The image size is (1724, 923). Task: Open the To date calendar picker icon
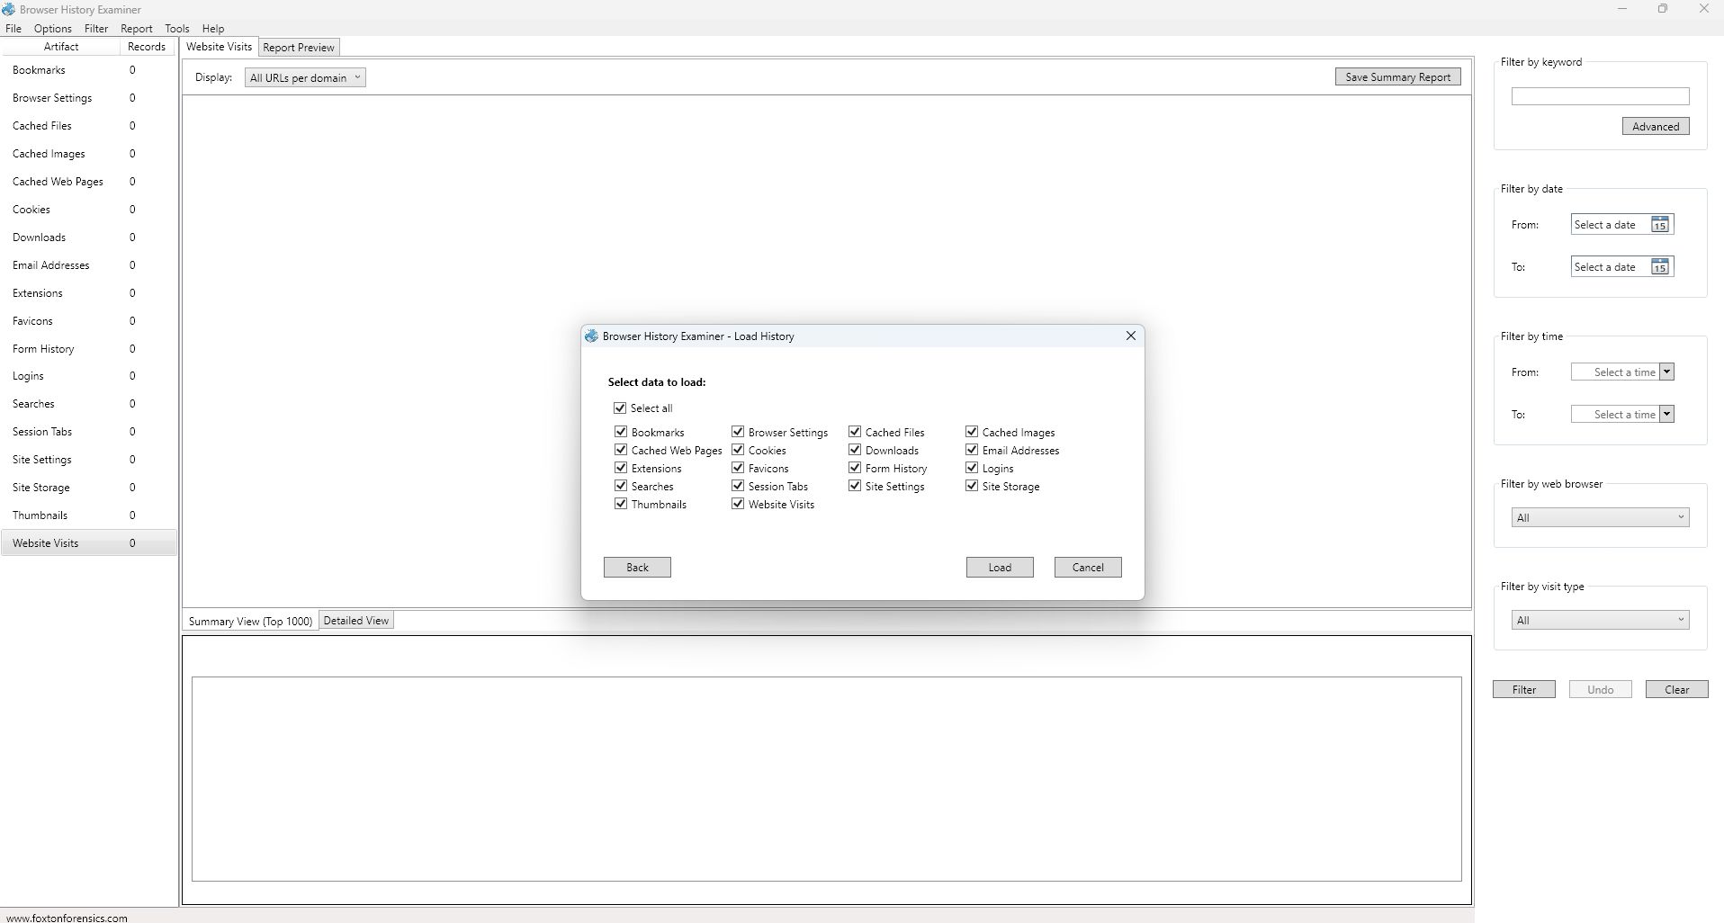click(1659, 267)
